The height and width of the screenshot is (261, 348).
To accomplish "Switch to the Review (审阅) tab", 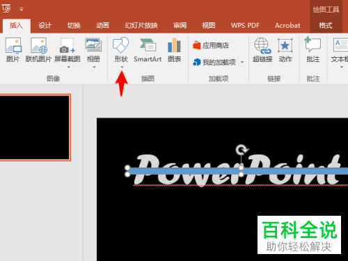I will (180, 25).
